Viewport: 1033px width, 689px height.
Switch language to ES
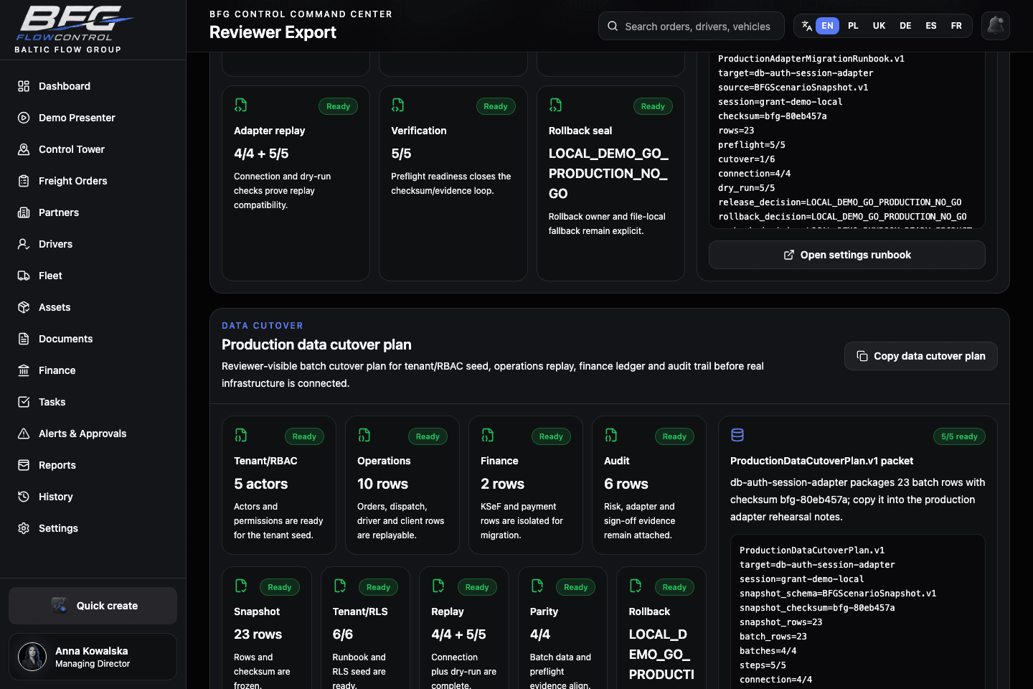click(931, 26)
